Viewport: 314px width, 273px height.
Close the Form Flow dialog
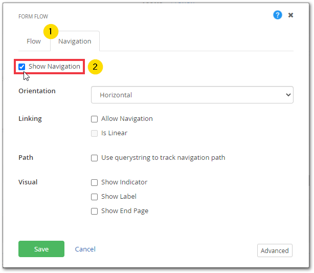point(290,15)
